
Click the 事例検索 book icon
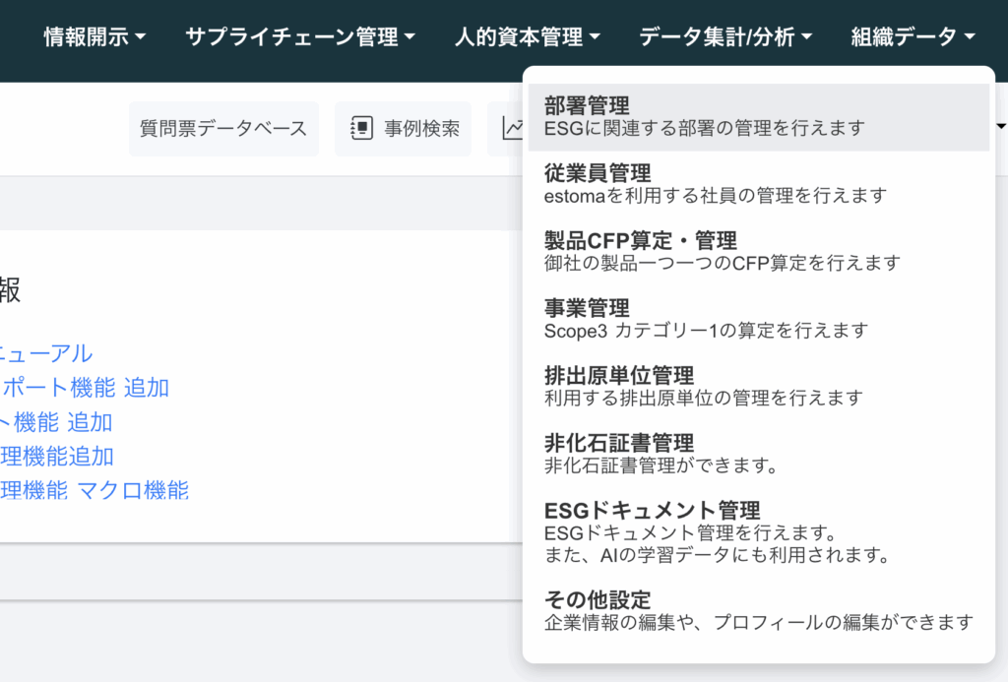click(361, 128)
